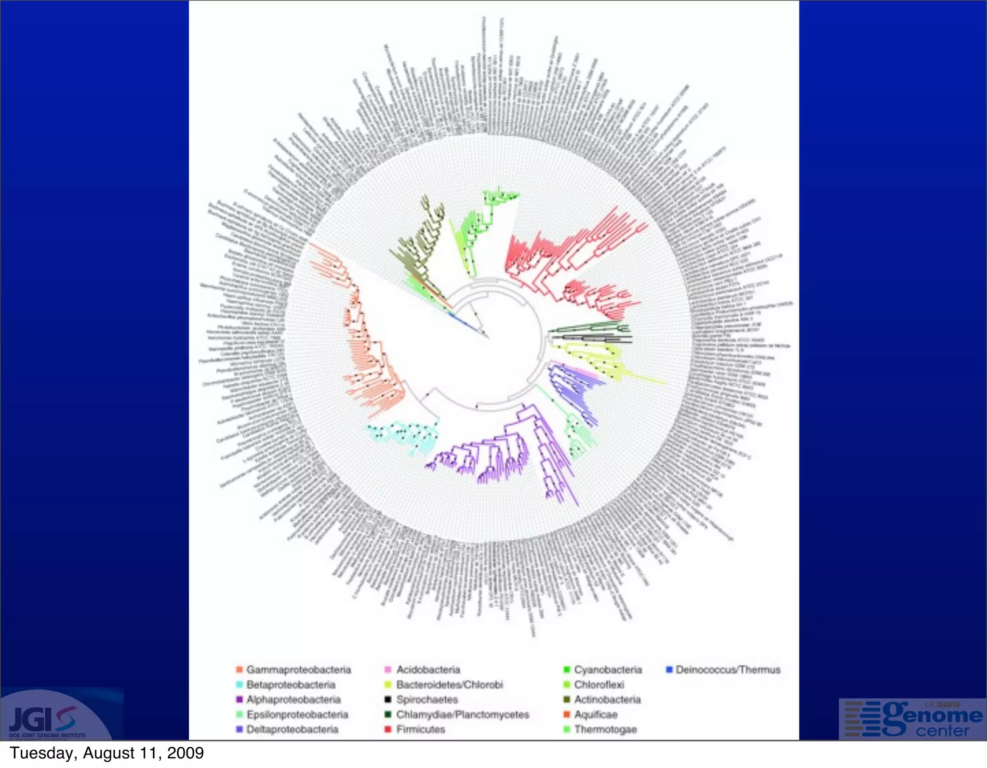The image size is (987, 768).
Task: Click the blue Deinococcus/Thermus legend square
Action: click(669, 670)
